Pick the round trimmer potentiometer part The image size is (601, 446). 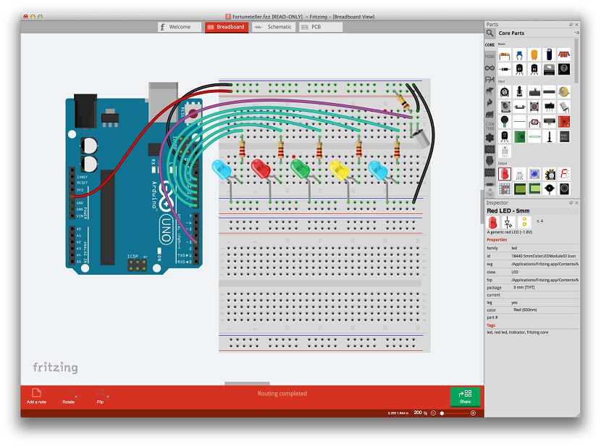point(505,92)
